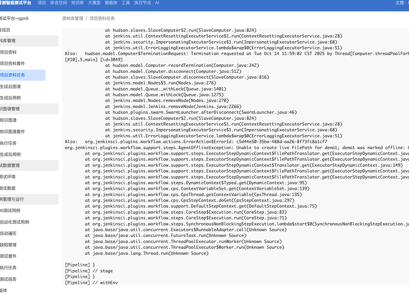Click the 工具 top menu item

(126, 3)
